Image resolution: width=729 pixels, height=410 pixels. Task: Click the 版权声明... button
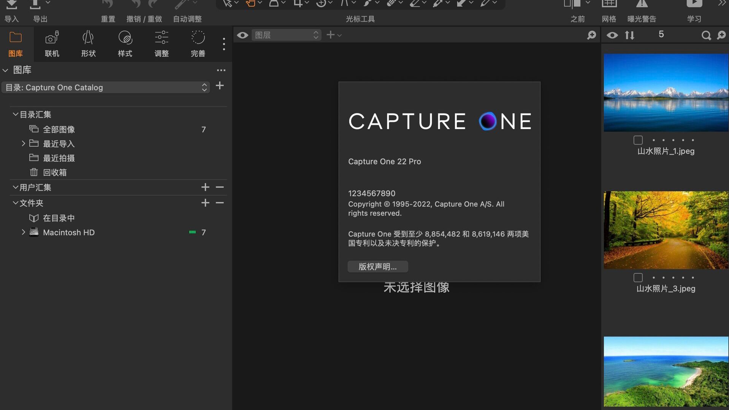tap(377, 266)
